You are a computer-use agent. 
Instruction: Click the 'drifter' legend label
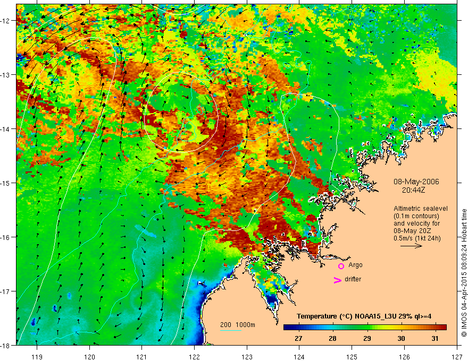point(353,279)
